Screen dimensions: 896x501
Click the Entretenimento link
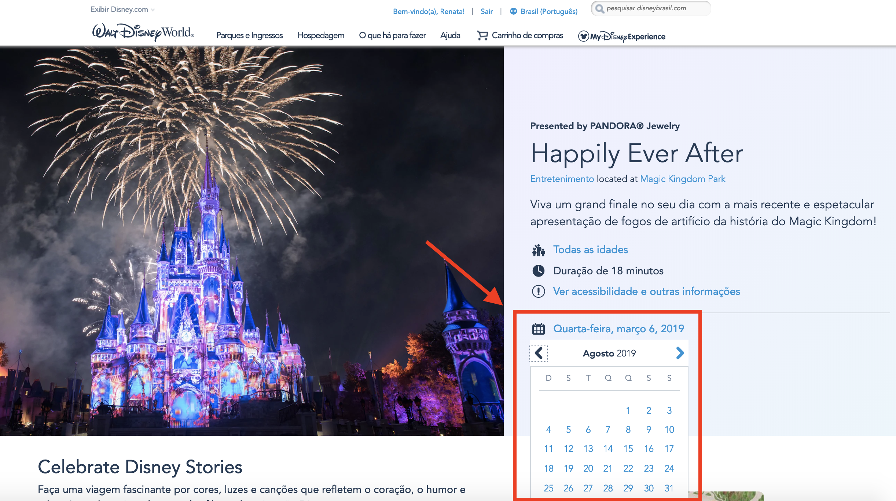coord(562,179)
